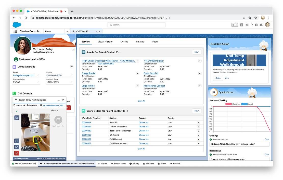Image resolution: width=283 pixels, height=180 pixels.
Task: Open favorites list dropdown arrow
Action: click(x=237, y=25)
